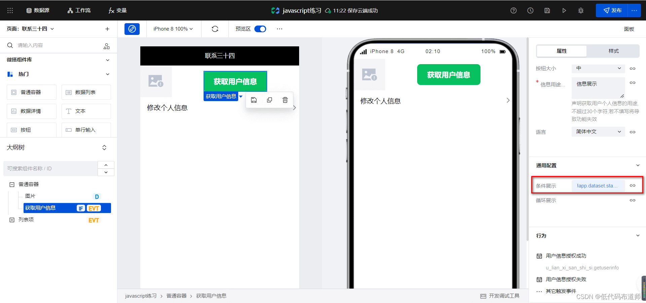This screenshot has width=646, height=303.
Task: Switch to the 样式 tab
Action: click(613, 51)
